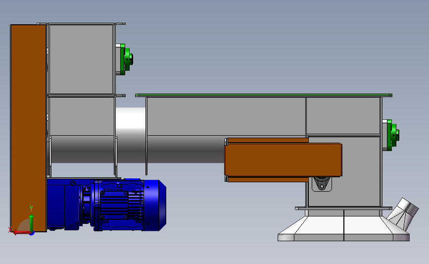Select the green cover plate on top of the trough
429x264 pixels.
click(264, 95)
